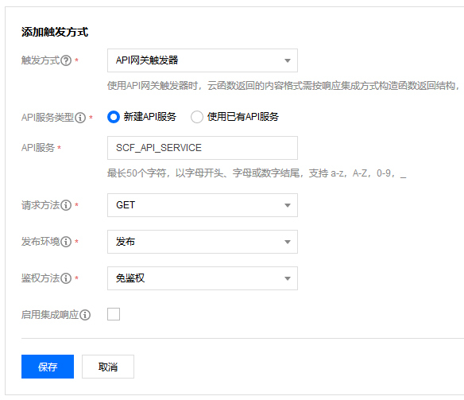Image resolution: width=464 pixels, height=400 pixels.
Task: Click info icon beside 发布环境
Action: 66,242
